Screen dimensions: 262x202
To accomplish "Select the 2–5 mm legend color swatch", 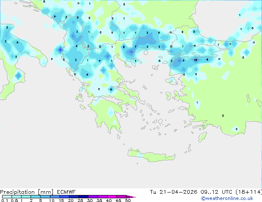I will click(36, 197).
